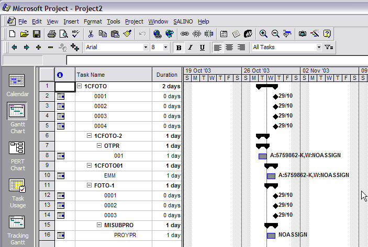Center align text
Screen dimensions: 368x247
point(229,48)
